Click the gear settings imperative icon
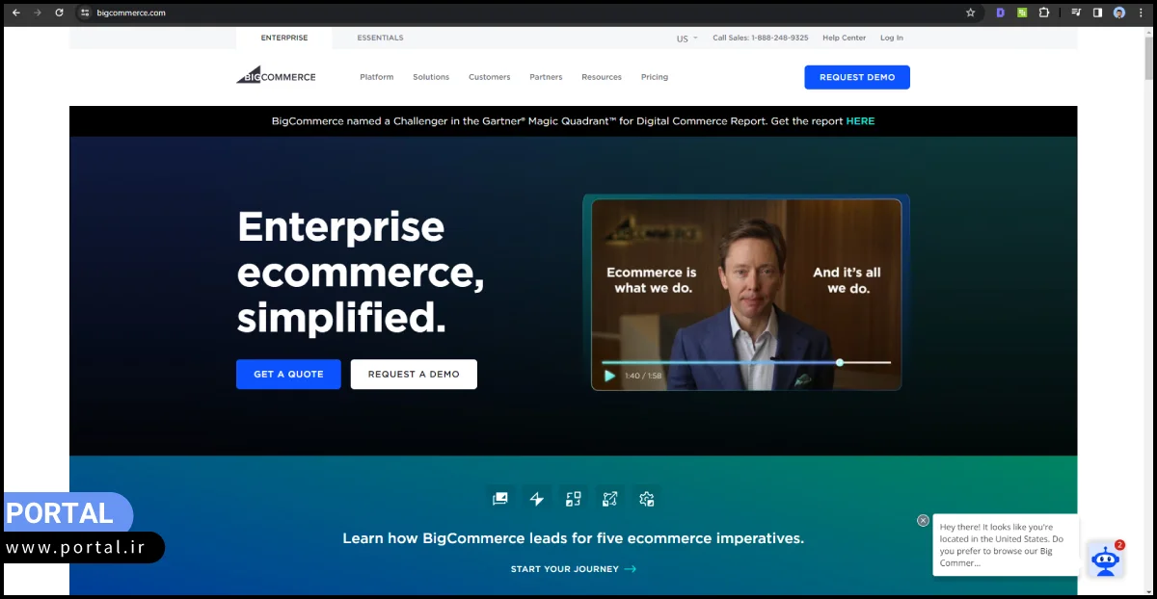The image size is (1157, 599). click(x=647, y=499)
